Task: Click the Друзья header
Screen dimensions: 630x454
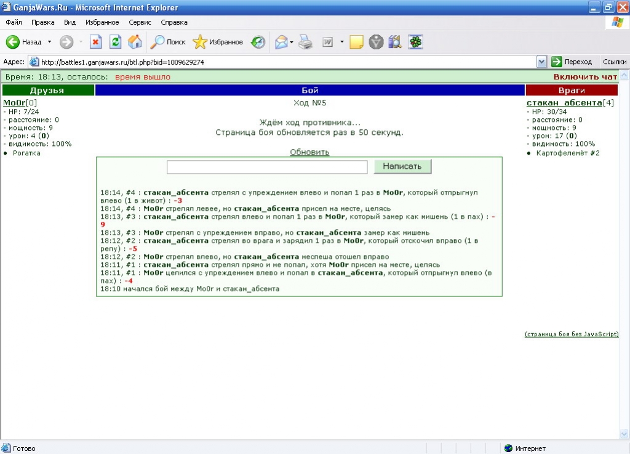Action: pyautogui.click(x=48, y=90)
